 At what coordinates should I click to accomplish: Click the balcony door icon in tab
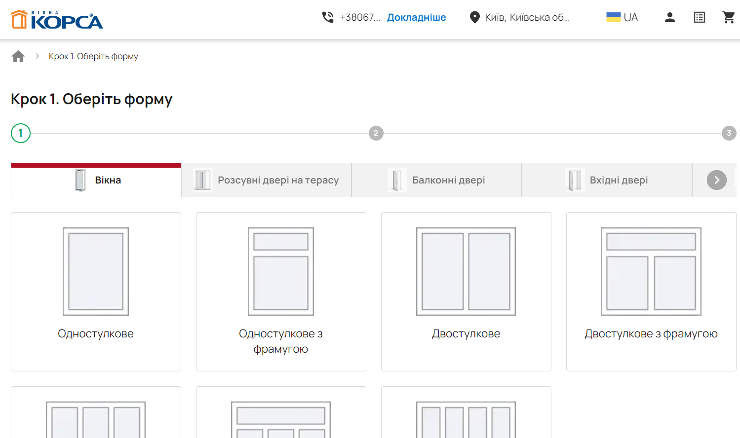coord(397,180)
